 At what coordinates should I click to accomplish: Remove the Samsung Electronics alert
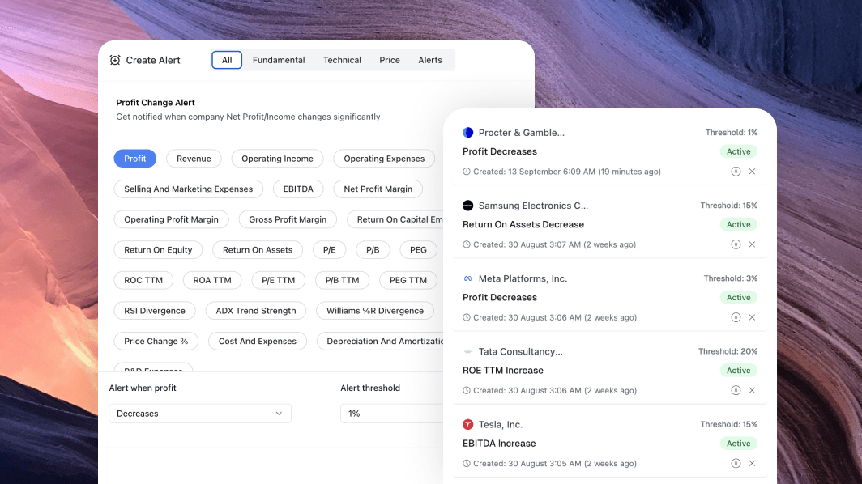point(752,244)
